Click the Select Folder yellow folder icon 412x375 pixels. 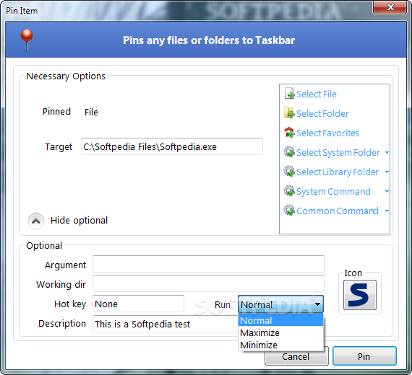click(289, 113)
